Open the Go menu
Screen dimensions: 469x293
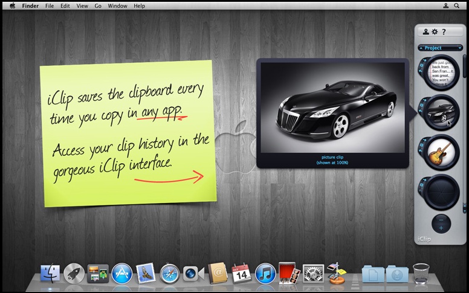[x=98, y=5]
